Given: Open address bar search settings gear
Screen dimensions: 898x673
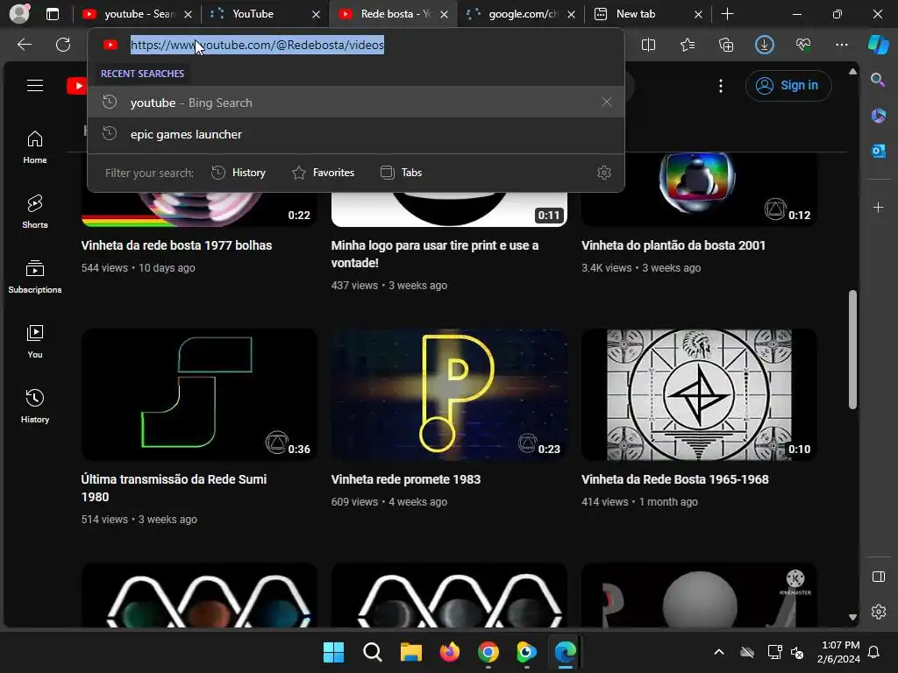Looking at the screenshot, I should coord(604,173).
